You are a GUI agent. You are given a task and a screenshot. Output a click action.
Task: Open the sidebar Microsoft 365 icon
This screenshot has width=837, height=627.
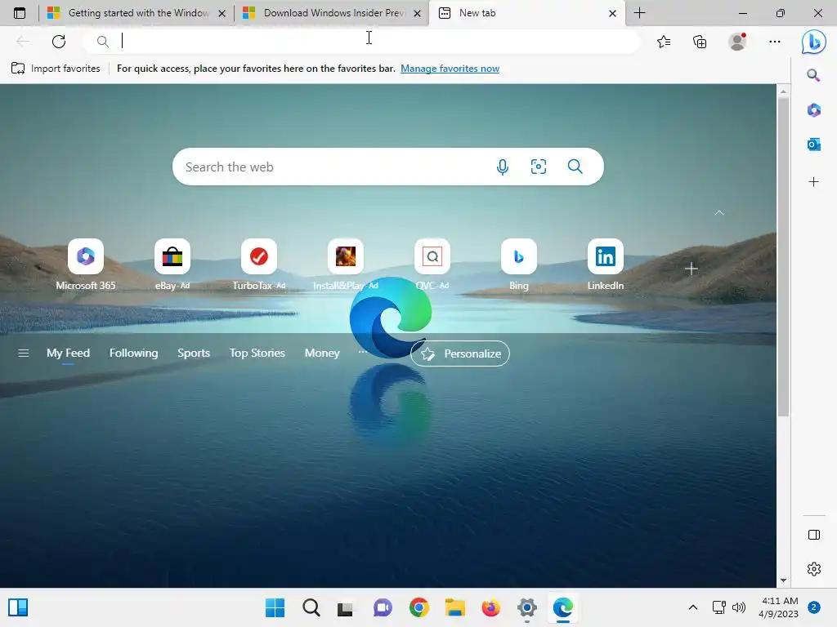[813, 110]
